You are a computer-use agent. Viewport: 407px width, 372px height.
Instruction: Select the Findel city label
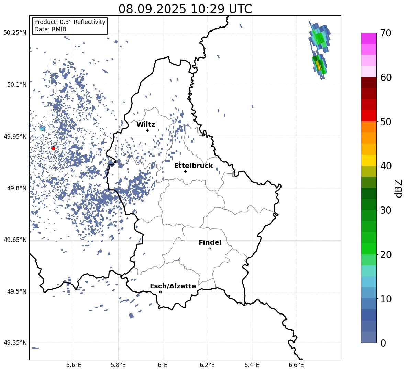click(x=210, y=243)
